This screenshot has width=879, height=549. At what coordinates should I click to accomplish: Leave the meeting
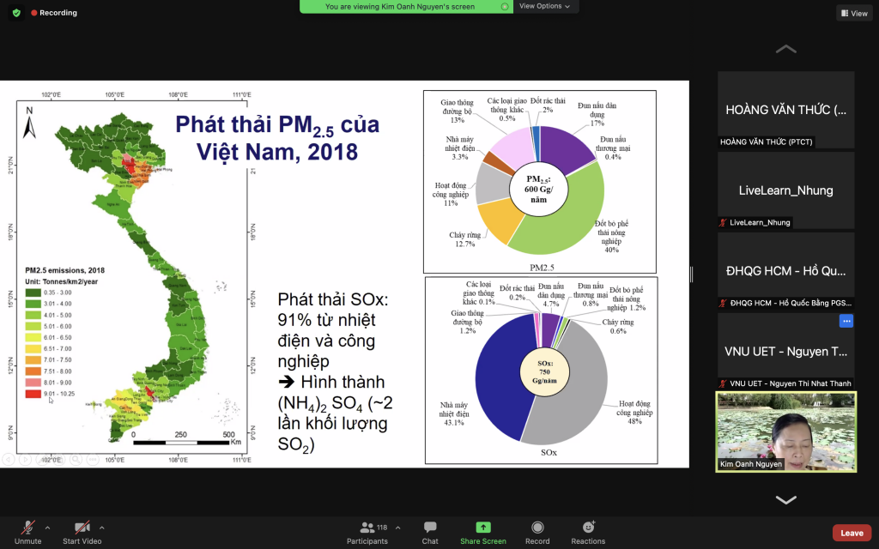tap(852, 533)
